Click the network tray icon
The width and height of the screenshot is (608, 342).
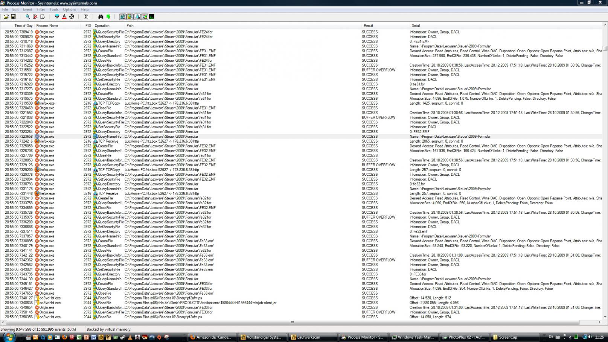click(585, 337)
